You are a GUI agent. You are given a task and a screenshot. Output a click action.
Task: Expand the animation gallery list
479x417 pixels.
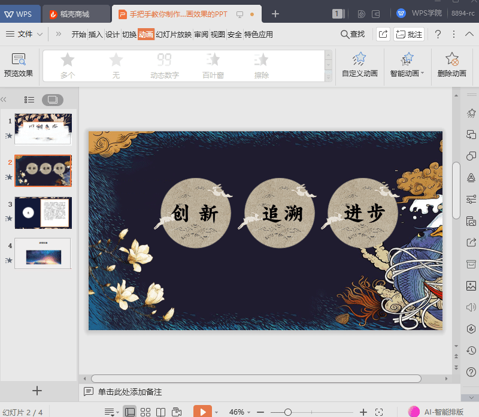tap(328, 77)
